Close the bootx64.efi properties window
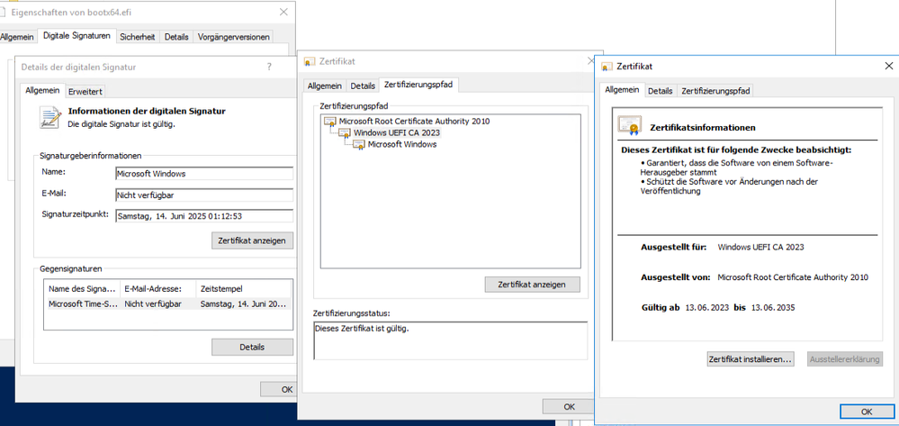 coord(283,12)
